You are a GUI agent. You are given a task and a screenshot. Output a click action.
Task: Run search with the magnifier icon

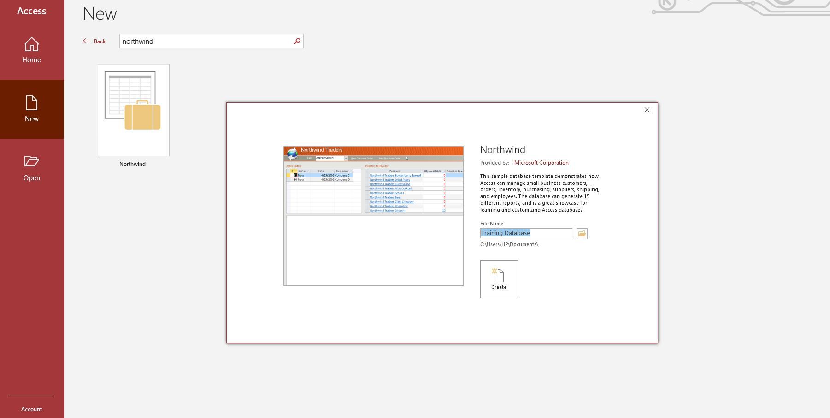pos(297,41)
